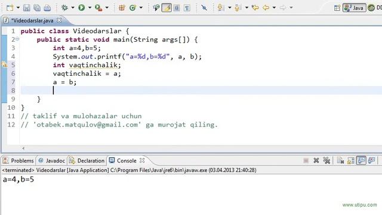Close the Videodarslar.java editor tab

click(x=59, y=20)
